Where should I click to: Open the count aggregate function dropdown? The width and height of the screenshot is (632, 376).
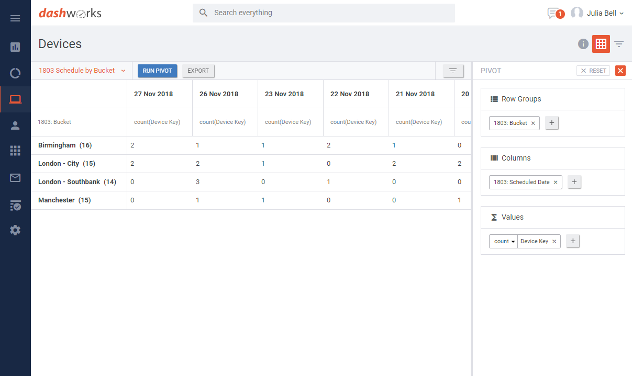pyautogui.click(x=504, y=241)
